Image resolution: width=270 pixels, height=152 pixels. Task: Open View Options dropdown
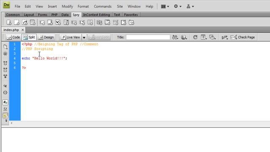204,37
